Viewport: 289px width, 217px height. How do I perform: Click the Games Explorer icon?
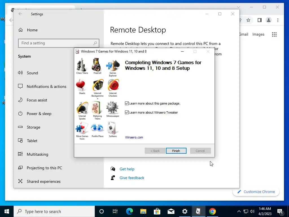(x=113, y=65)
